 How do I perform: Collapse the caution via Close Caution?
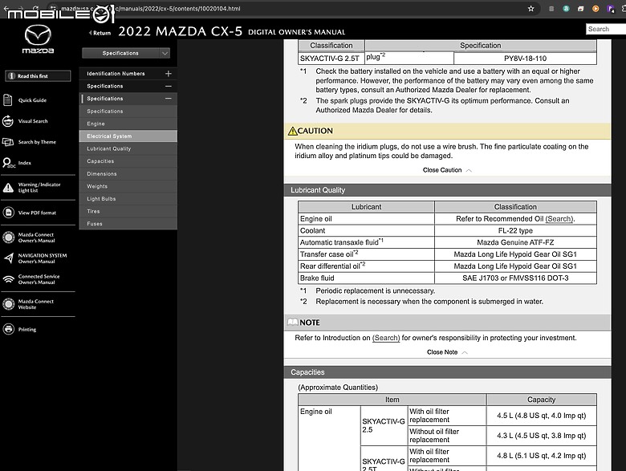pyautogui.click(x=447, y=170)
